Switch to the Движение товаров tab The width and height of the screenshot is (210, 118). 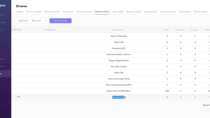tap(134, 12)
